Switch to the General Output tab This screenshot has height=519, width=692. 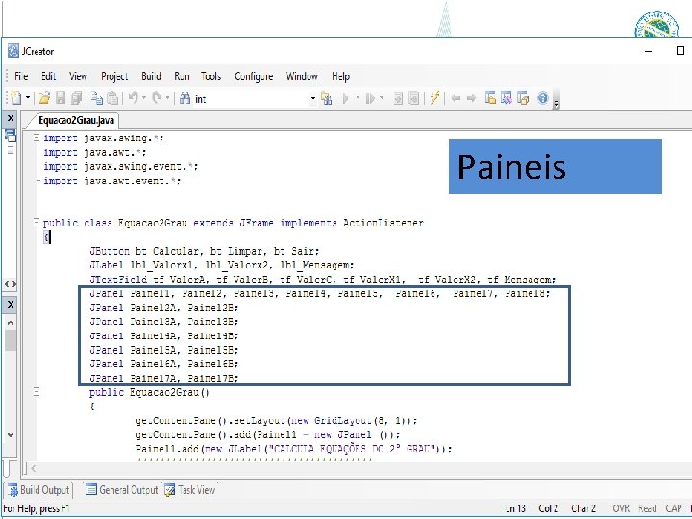tap(122, 490)
